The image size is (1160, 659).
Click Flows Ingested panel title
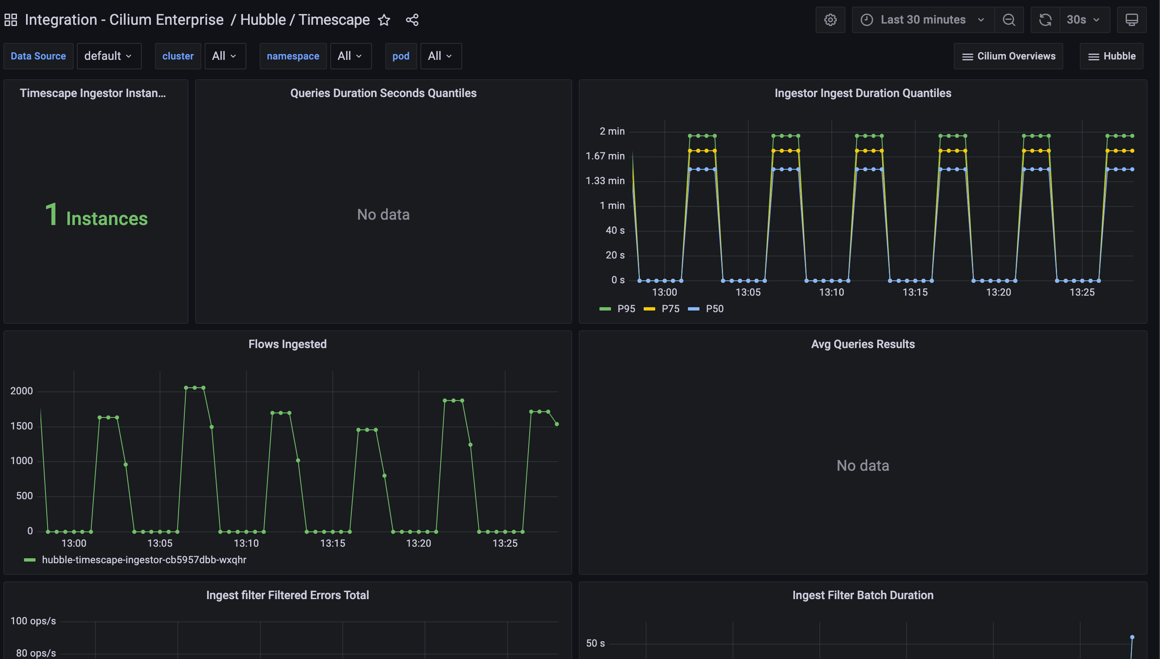click(287, 344)
